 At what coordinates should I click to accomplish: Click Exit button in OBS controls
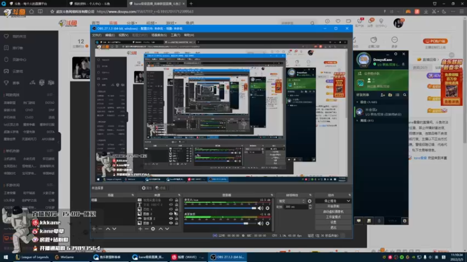coord(333,228)
